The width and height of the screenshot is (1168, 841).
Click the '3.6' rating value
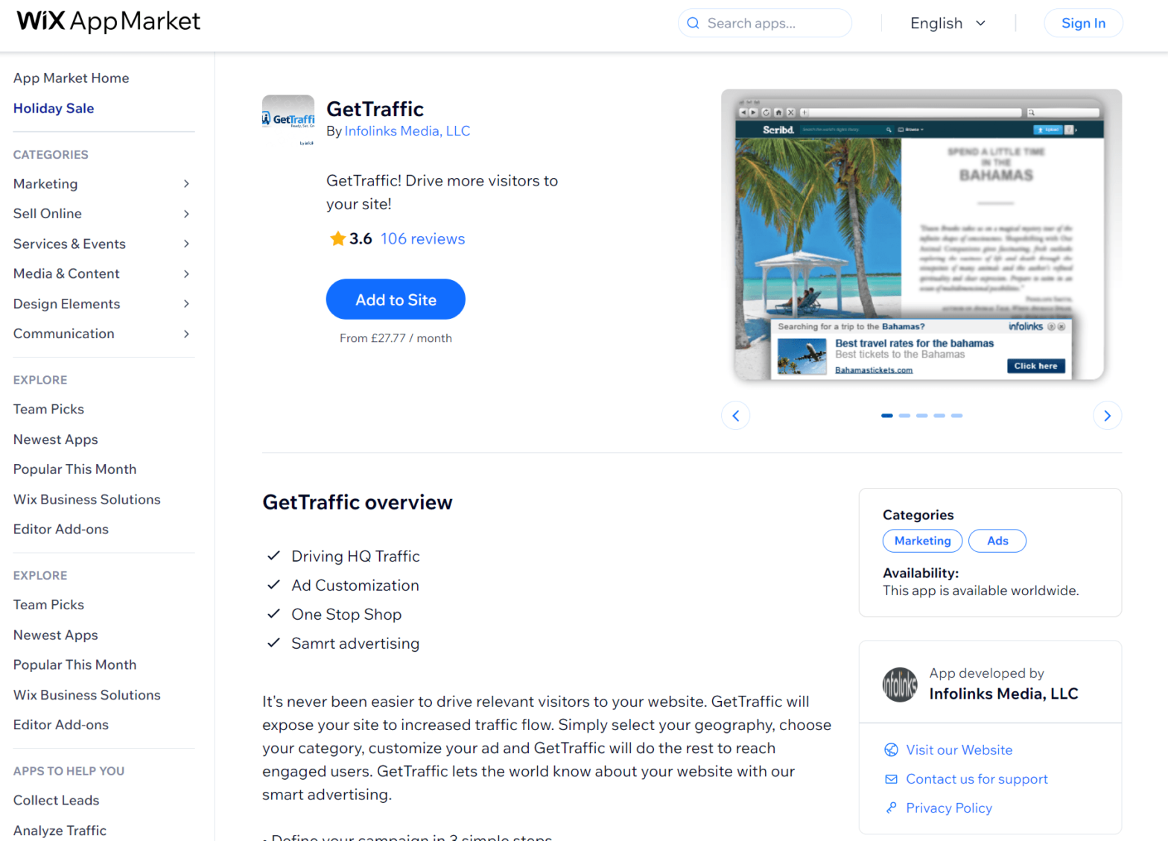361,238
